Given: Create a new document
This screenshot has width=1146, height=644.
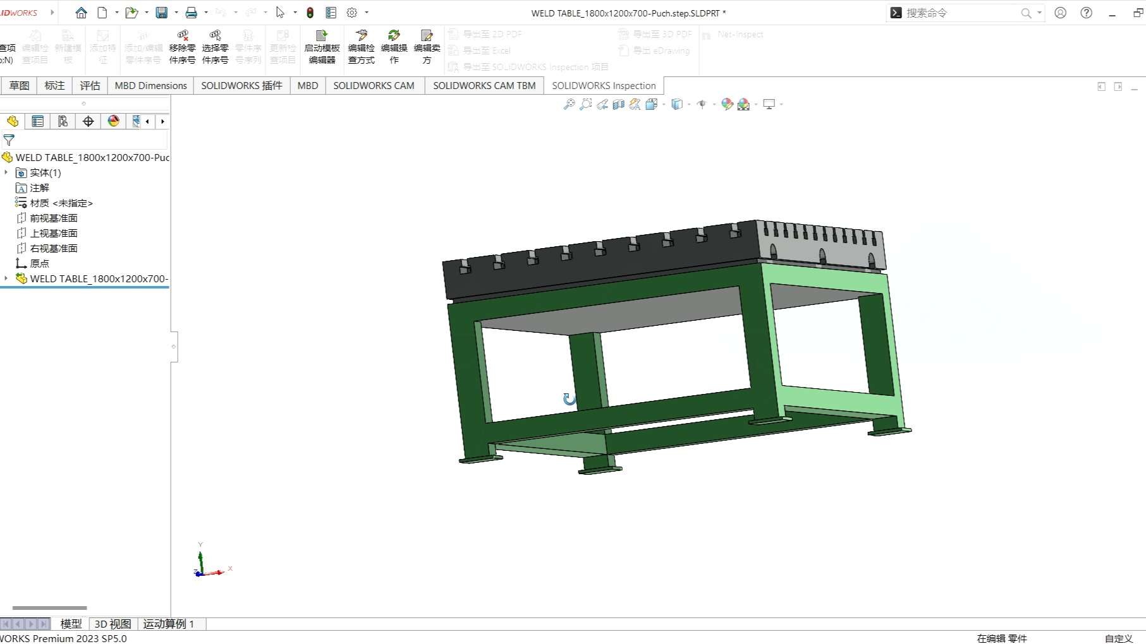Looking at the screenshot, I should [102, 13].
